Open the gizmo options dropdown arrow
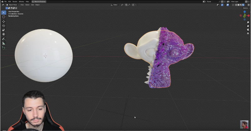This screenshot has width=251, height=131. click(225, 5)
